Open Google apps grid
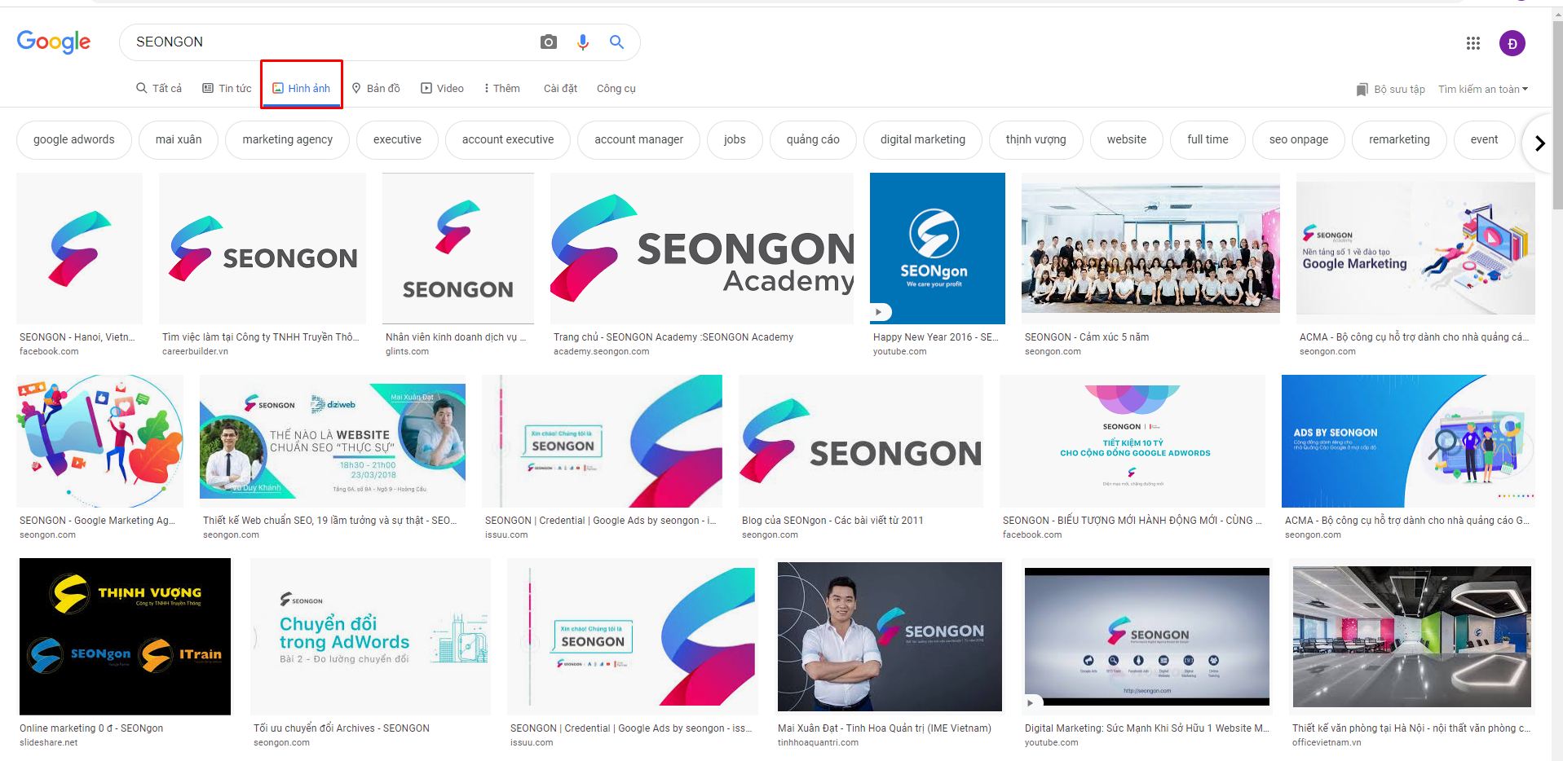 point(1473,43)
